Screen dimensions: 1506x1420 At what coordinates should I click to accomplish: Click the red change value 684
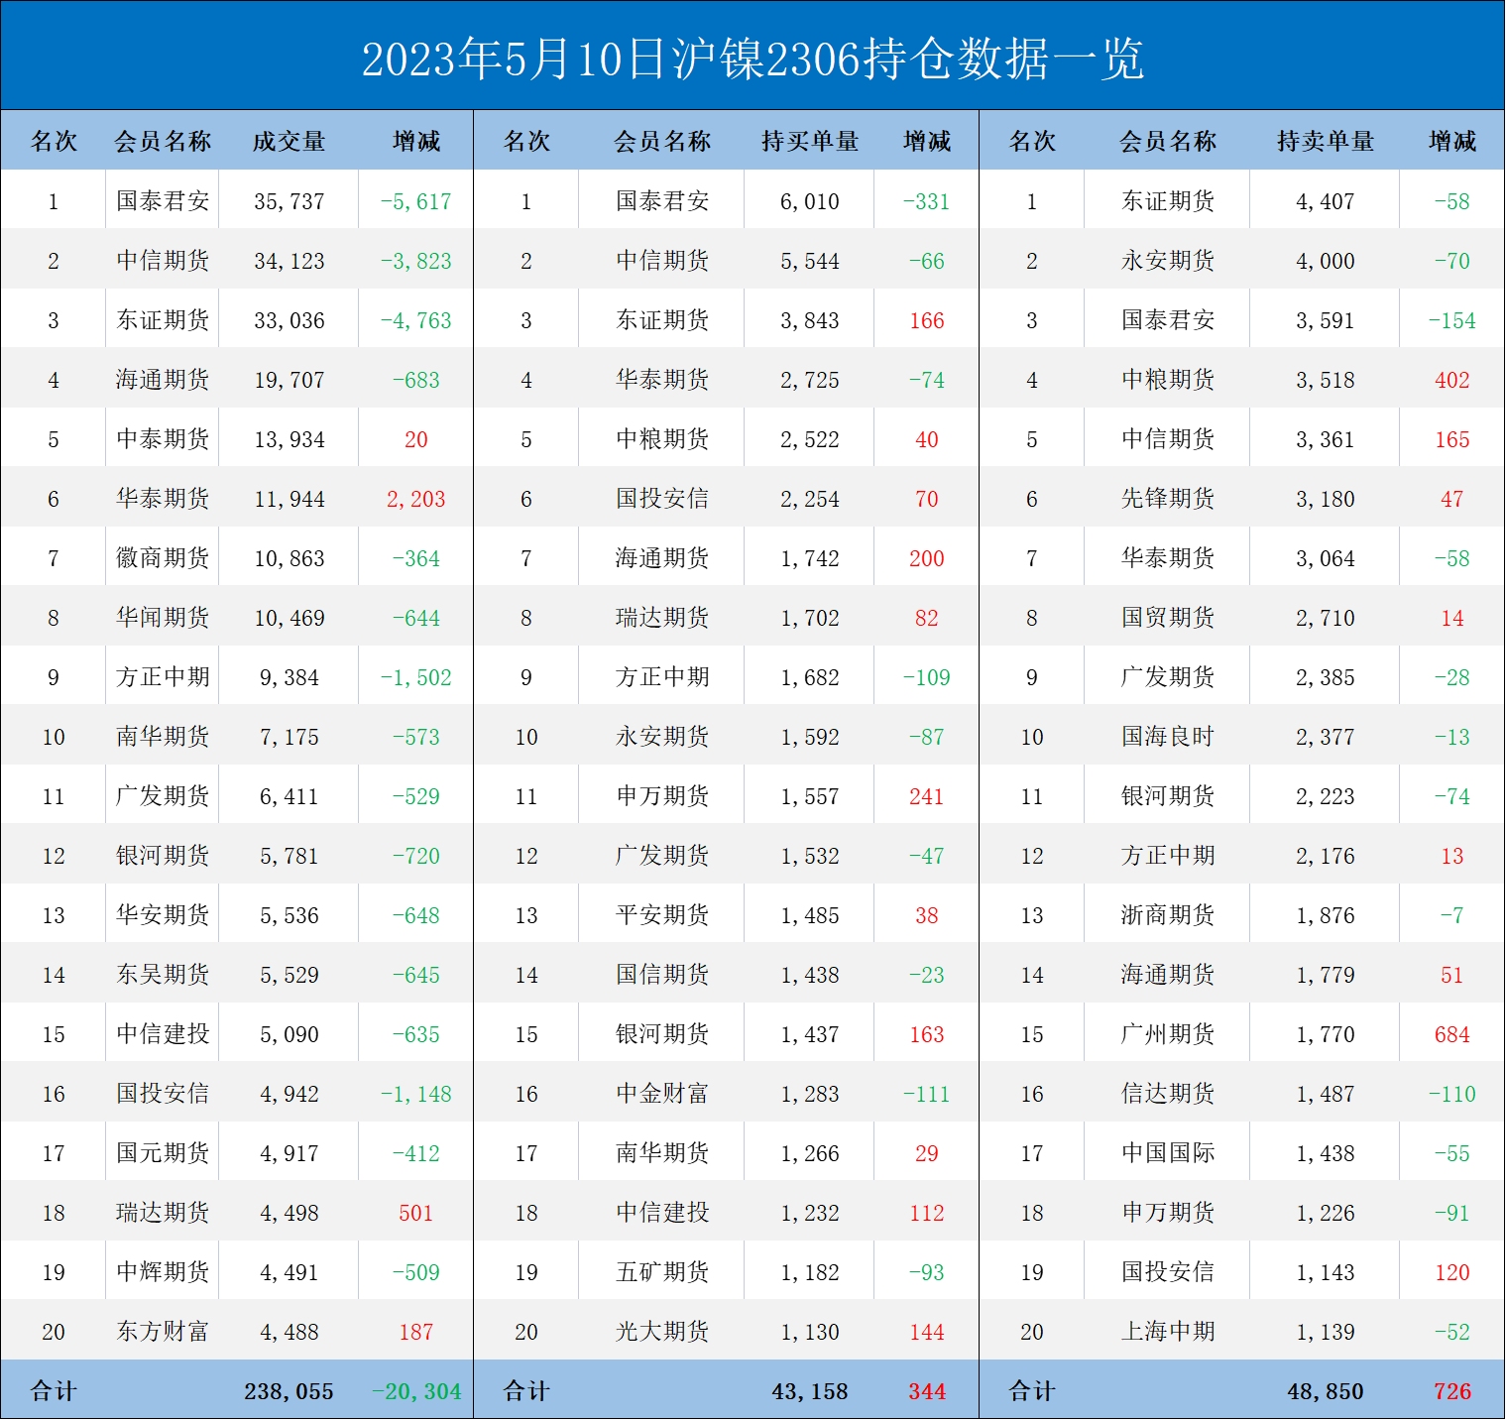click(1451, 1034)
